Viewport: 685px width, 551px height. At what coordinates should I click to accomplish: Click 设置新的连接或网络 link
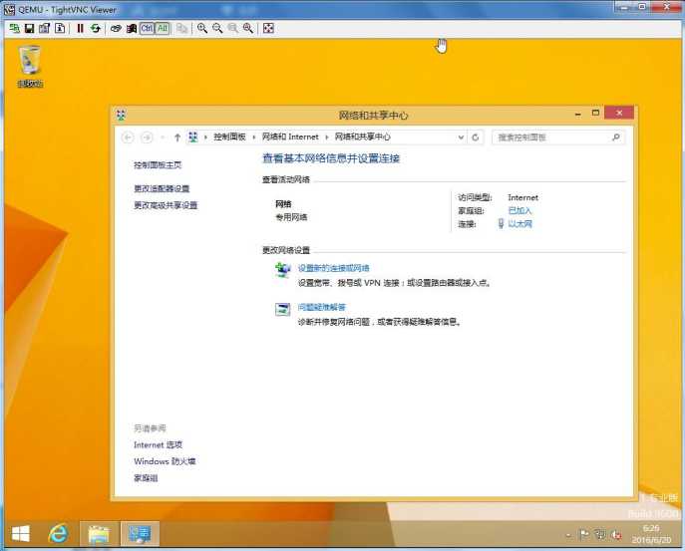tap(334, 268)
